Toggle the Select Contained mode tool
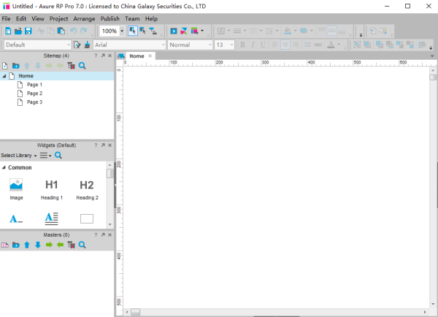Image resolution: width=438 pixels, height=317 pixels. click(x=143, y=31)
